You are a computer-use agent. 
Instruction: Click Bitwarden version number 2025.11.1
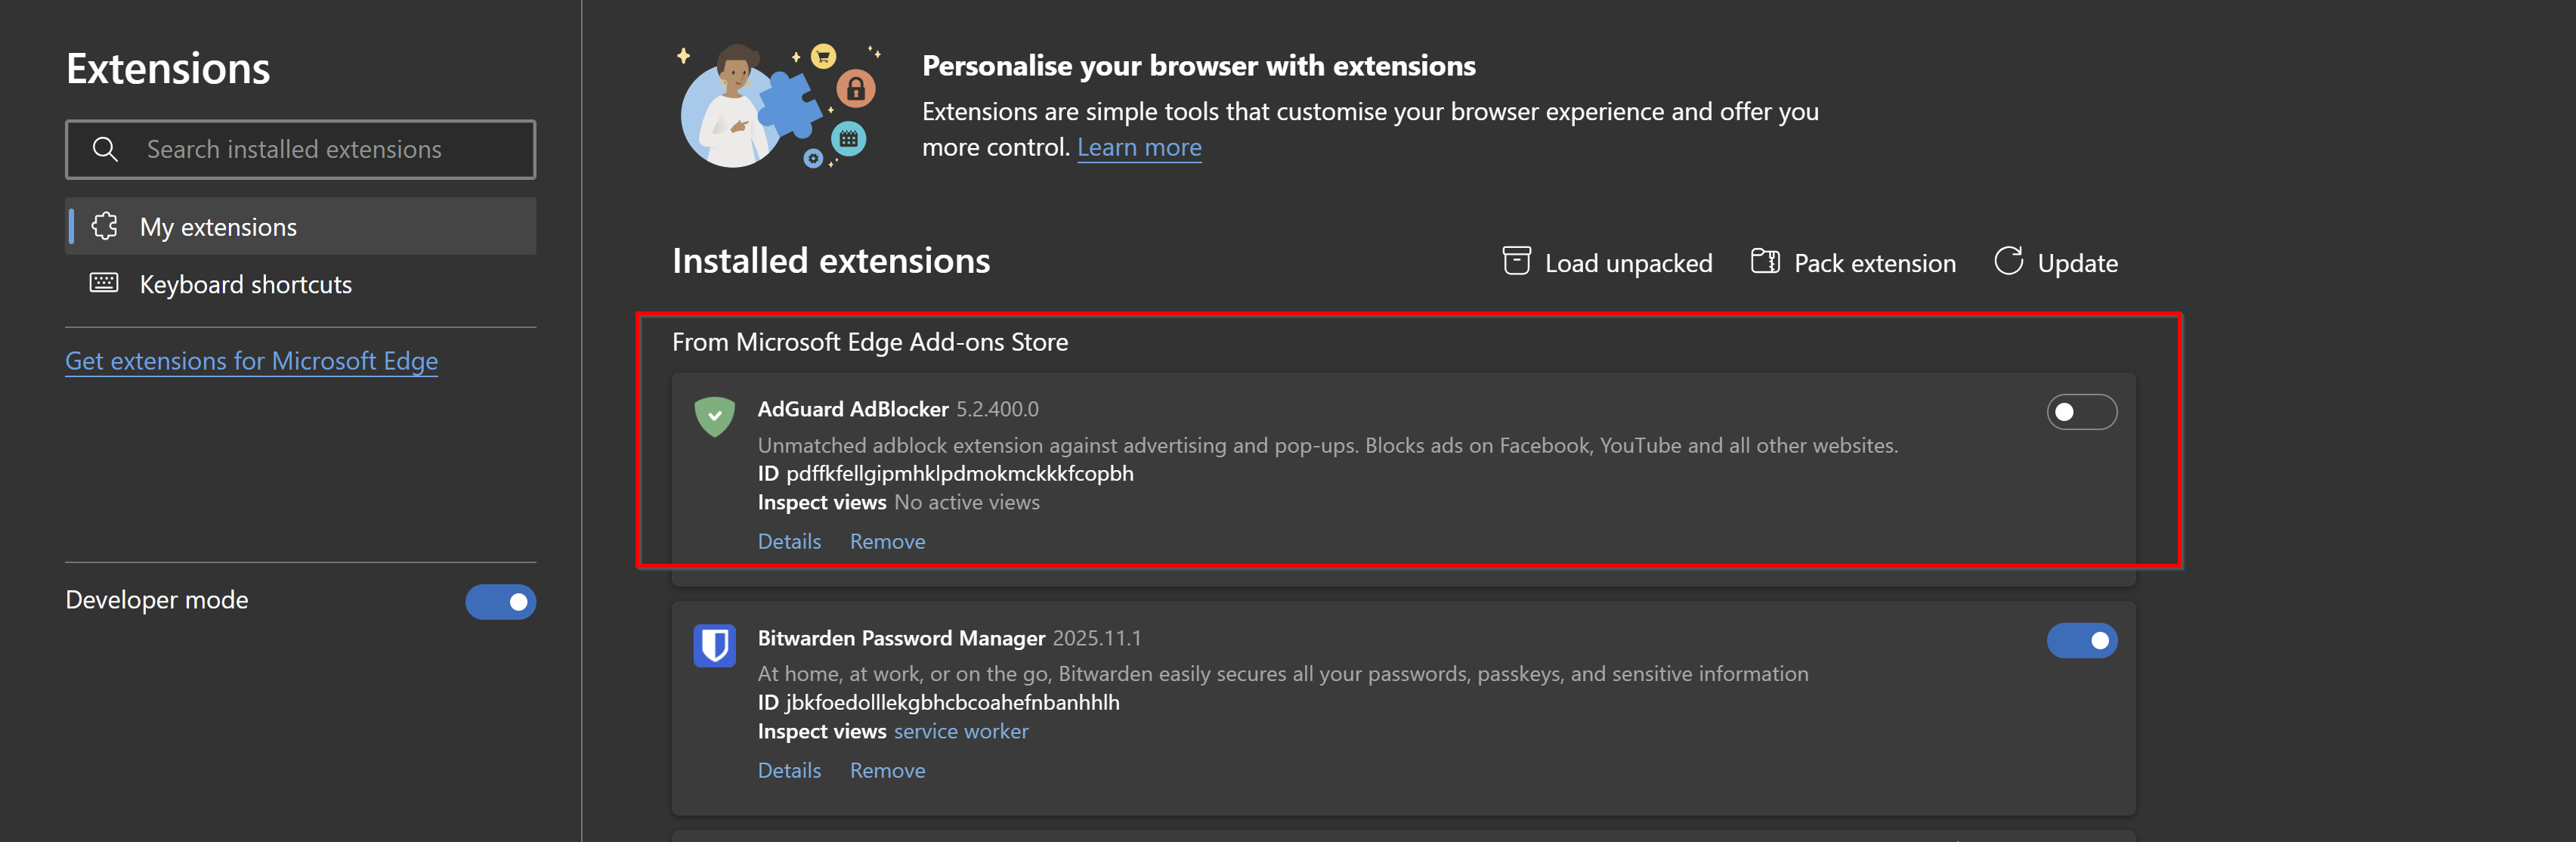pyautogui.click(x=1096, y=638)
